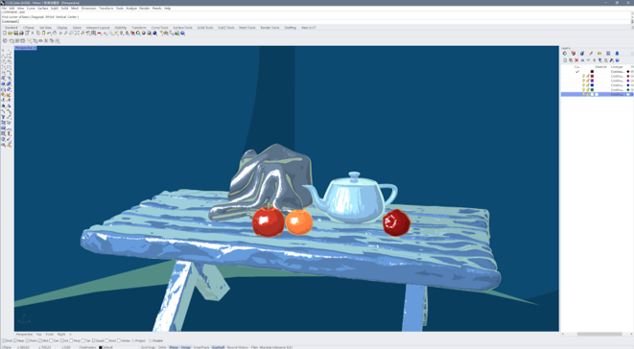Image resolution: width=634 pixels, height=349 pixels.
Task: Click the Linetype column header in Layers
Action: 617,67
